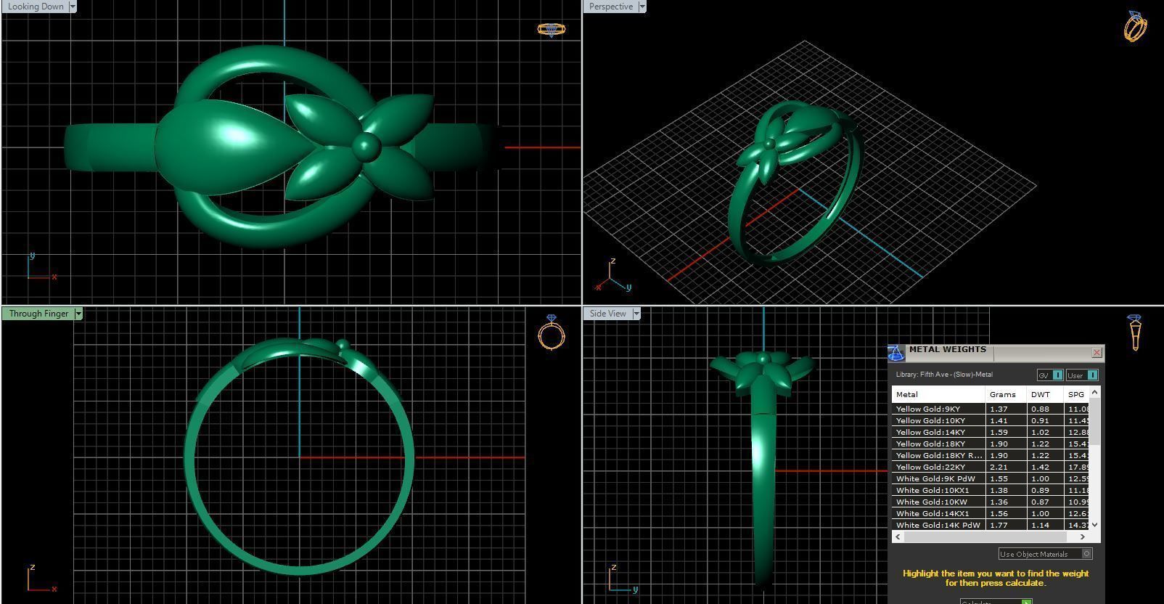Select the Yellow Gold:18KY row
The width and height of the screenshot is (1164, 604).
(991, 444)
